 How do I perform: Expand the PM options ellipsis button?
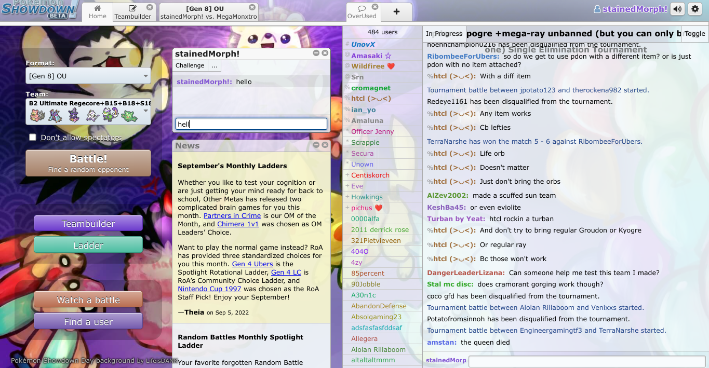(x=215, y=65)
